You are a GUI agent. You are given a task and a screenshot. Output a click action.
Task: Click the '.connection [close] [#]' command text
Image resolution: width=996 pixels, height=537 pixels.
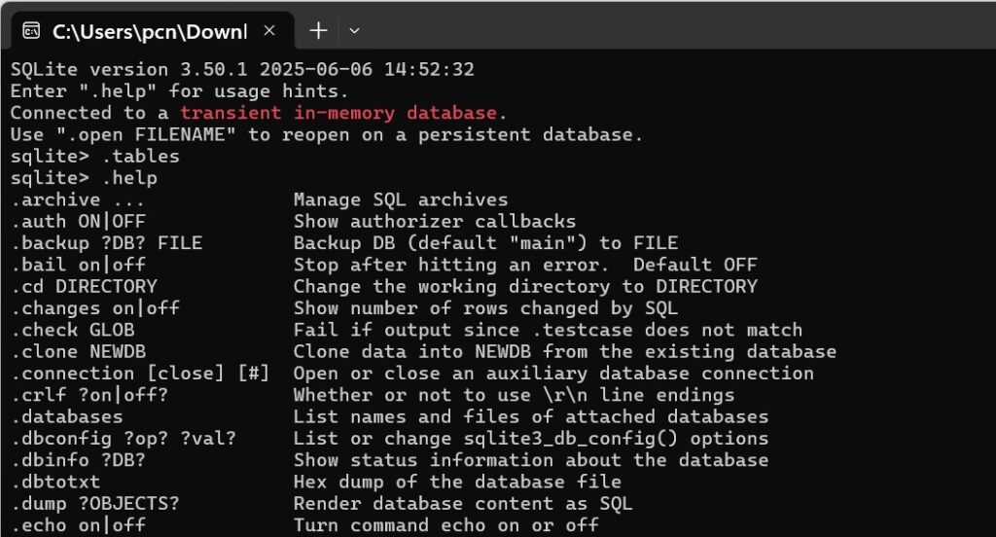coord(140,373)
